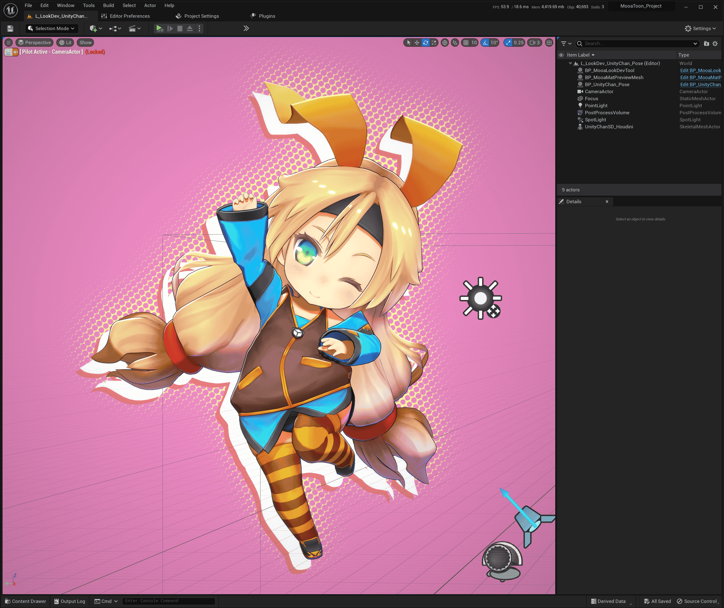Screen dimensions: 724x608
Task: Toggle camera view icon next to Pilot Active
Action: pyautogui.click(x=15, y=52)
